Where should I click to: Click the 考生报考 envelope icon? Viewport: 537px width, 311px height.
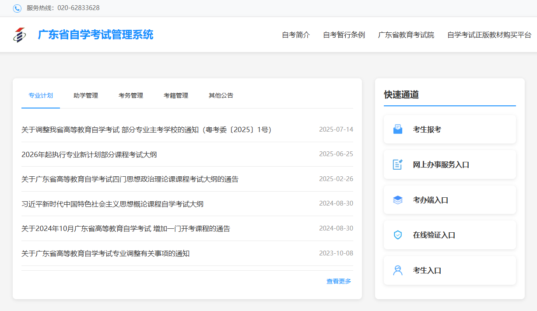point(397,129)
